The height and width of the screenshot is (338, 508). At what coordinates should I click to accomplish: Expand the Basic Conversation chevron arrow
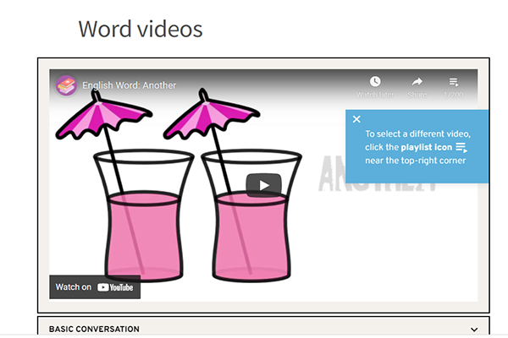click(474, 330)
